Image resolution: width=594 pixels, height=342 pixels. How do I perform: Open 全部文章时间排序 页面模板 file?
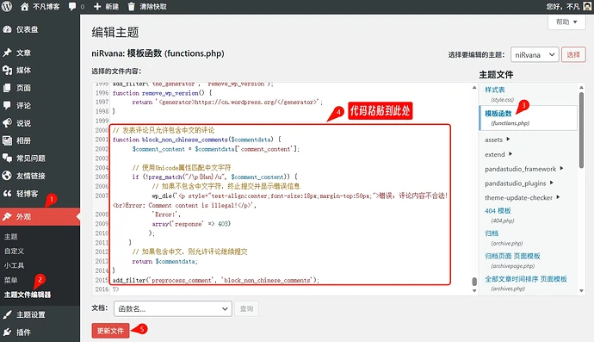526,278
